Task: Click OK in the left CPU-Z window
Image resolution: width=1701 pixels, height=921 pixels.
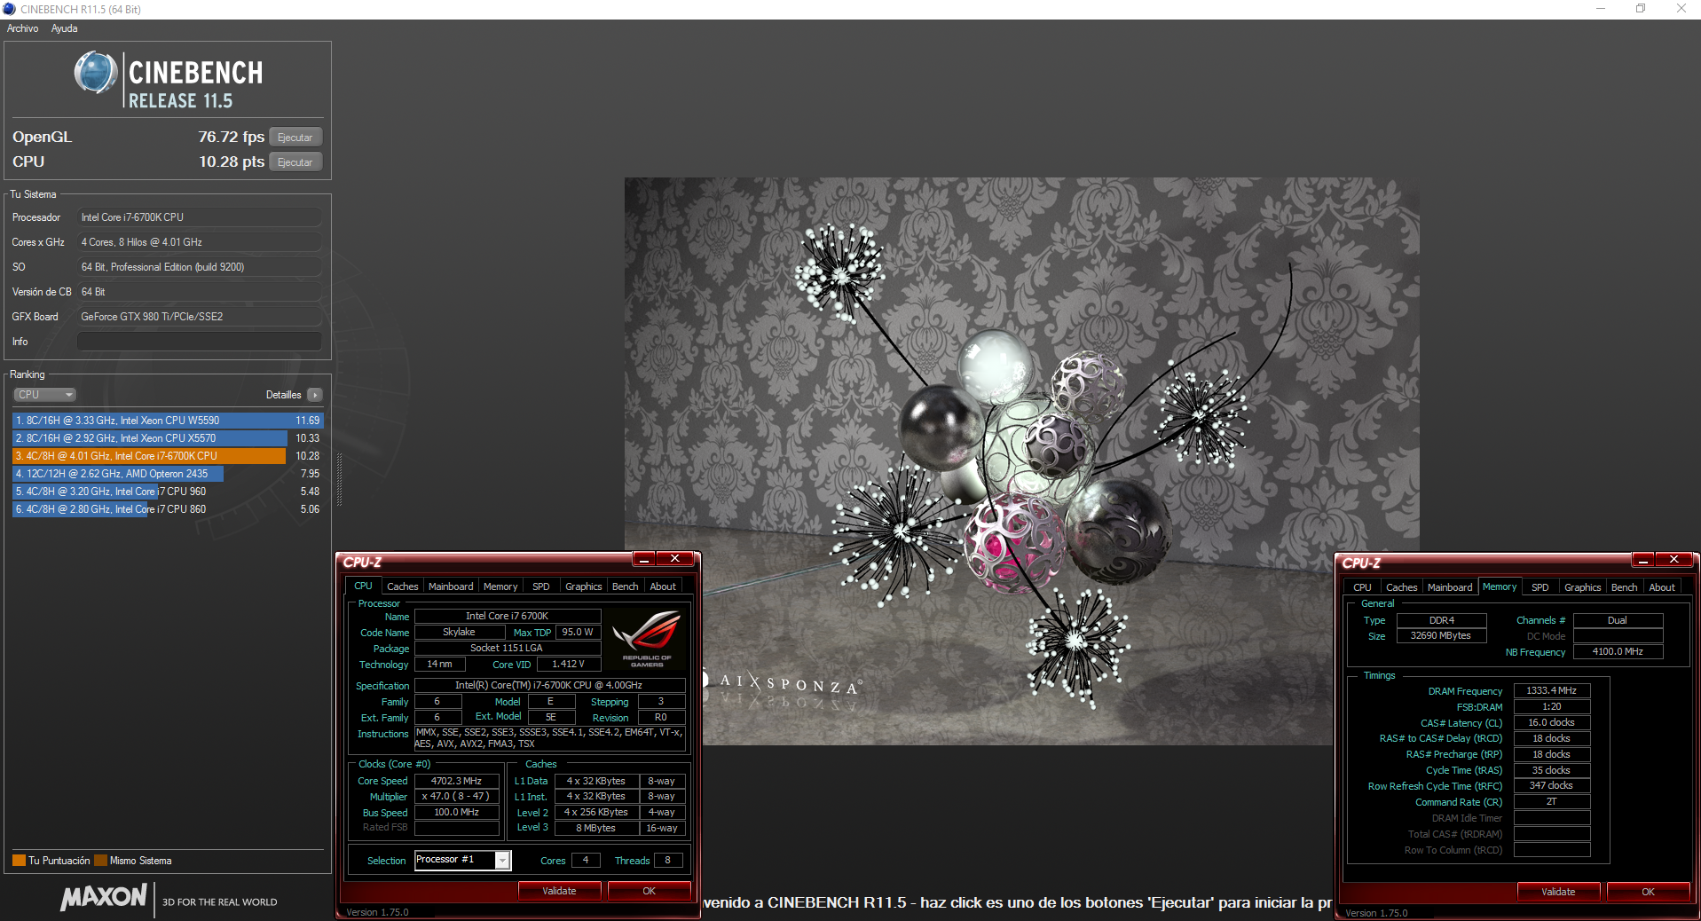Action: pos(649,891)
